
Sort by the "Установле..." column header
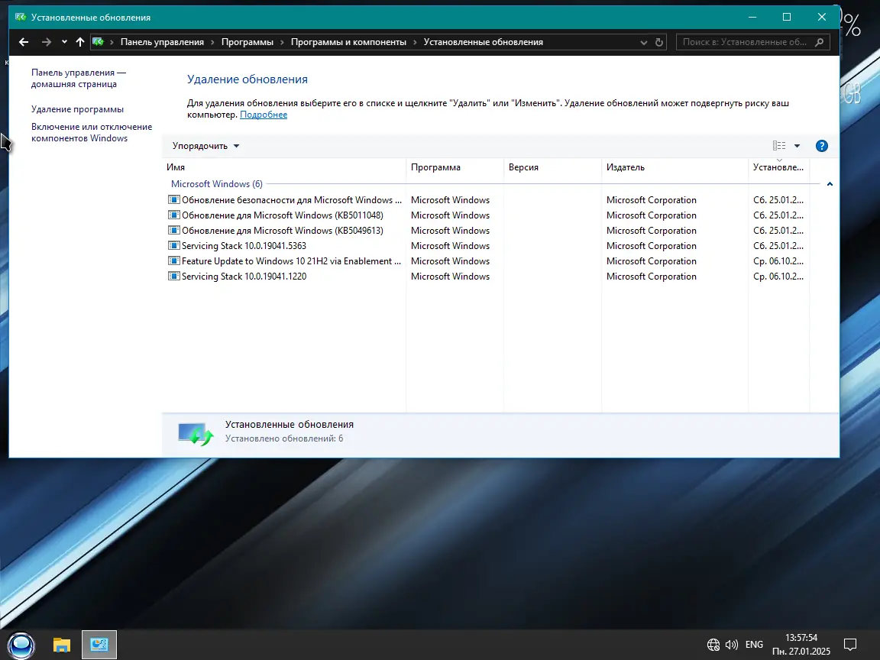779,167
